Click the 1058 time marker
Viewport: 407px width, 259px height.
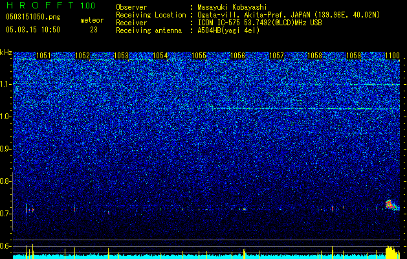[x=315, y=56]
